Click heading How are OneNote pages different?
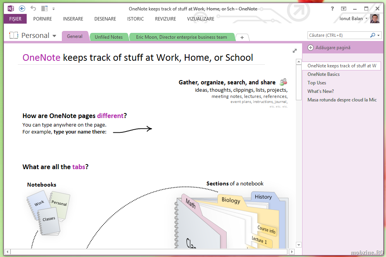The width and height of the screenshot is (386, 257). (x=75, y=116)
